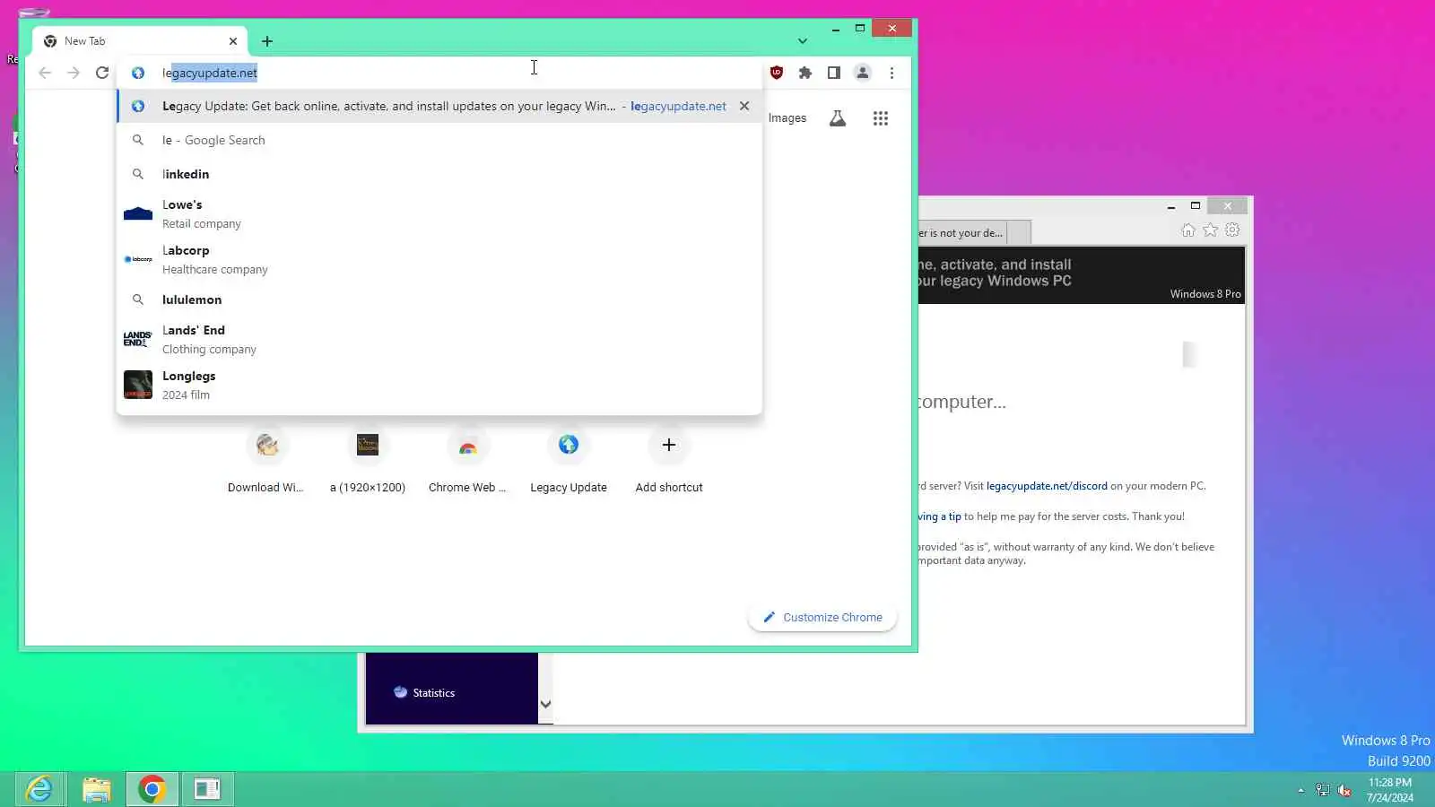Viewport: 1435px width, 807px height.
Task: Open the taskbar clock showing 11:28 PM
Action: point(1390,790)
